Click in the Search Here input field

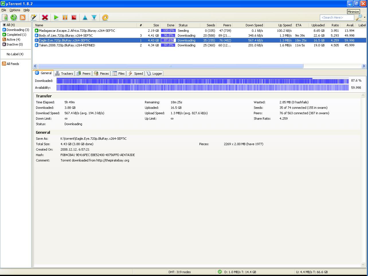337,17
